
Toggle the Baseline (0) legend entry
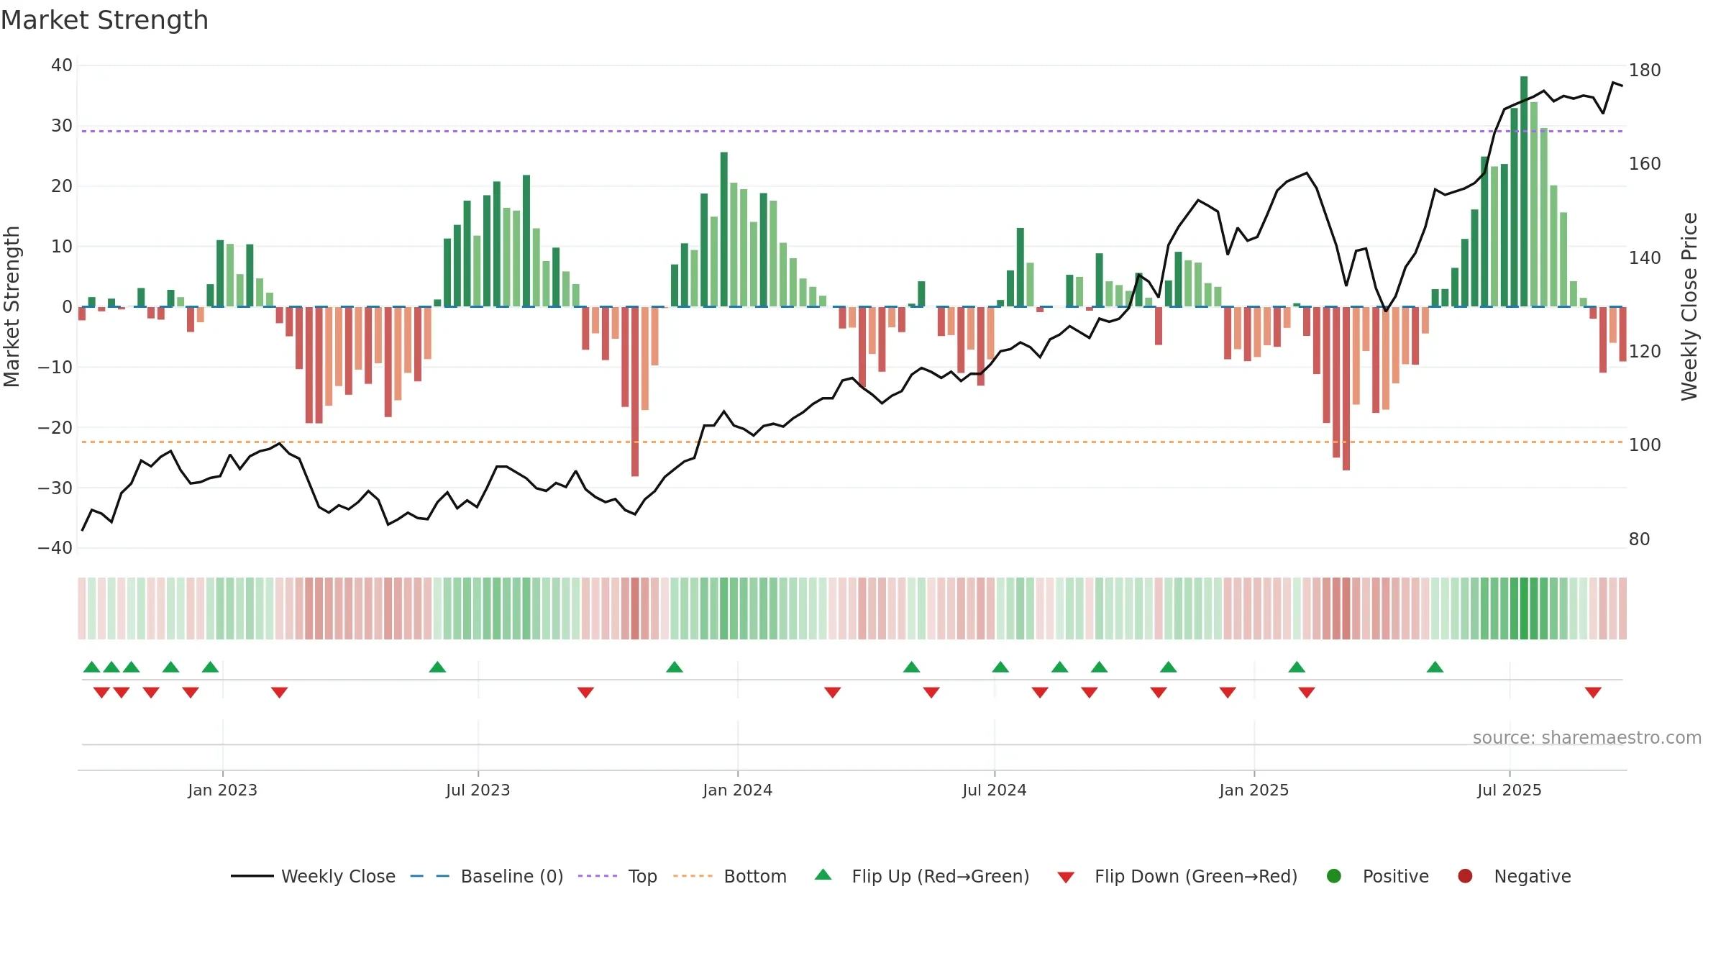pos(486,876)
